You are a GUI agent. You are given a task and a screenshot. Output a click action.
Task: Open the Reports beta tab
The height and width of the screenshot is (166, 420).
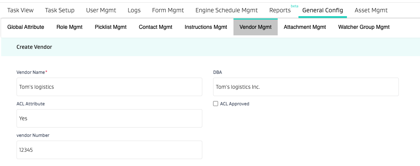(280, 10)
